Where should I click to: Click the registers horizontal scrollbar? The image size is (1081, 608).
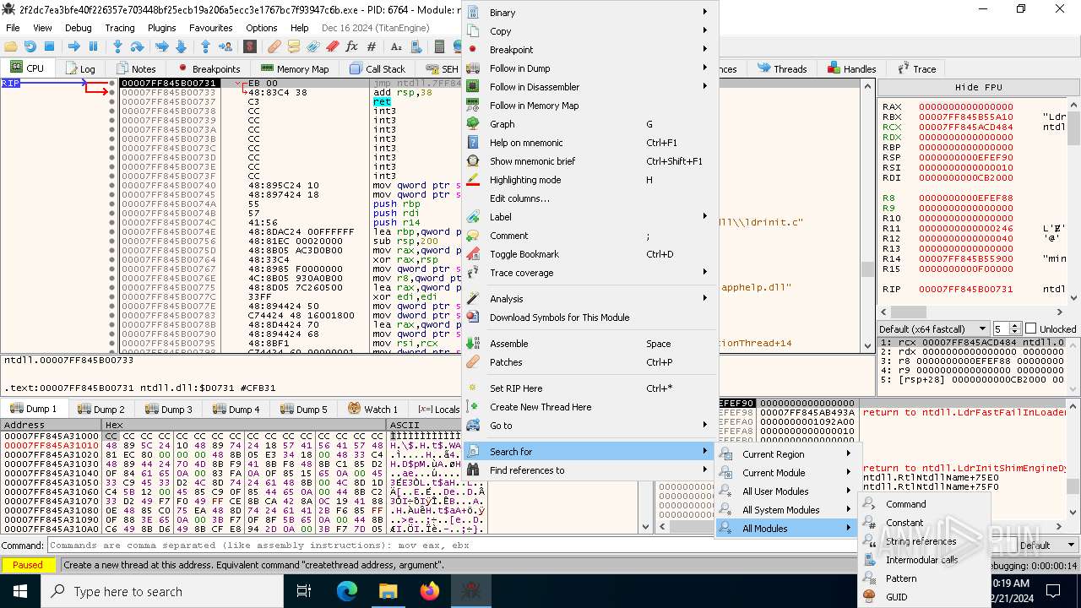(971, 312)
